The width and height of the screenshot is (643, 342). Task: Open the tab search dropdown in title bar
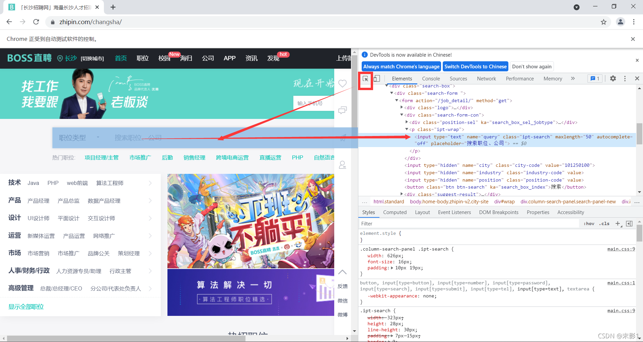click(577, 7)
